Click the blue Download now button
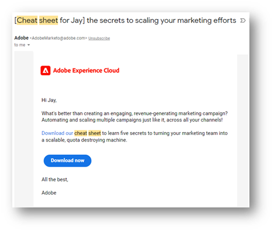Viewport: 274px width, 232px height. click(x=67, y=161)
